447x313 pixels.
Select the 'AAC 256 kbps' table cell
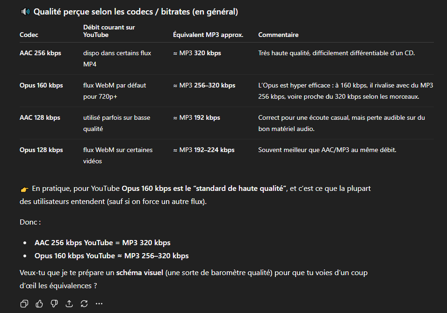coord(40,53)
